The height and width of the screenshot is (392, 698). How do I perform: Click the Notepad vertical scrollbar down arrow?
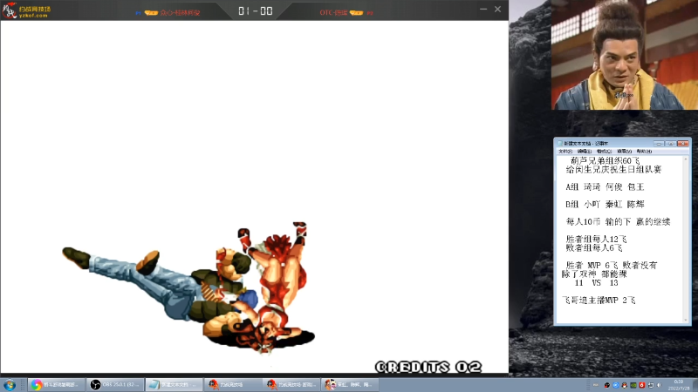[x=686, y=320]
